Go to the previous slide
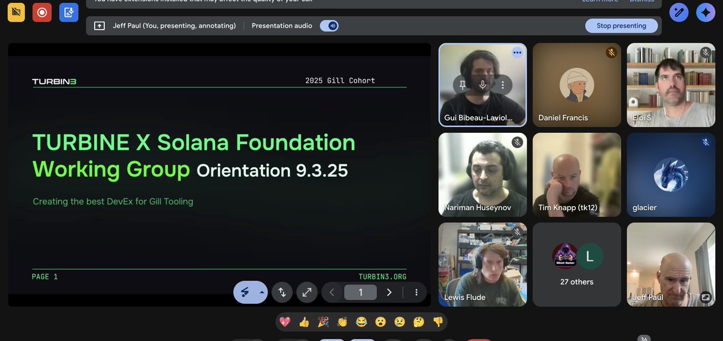 (x=332, y=292)
